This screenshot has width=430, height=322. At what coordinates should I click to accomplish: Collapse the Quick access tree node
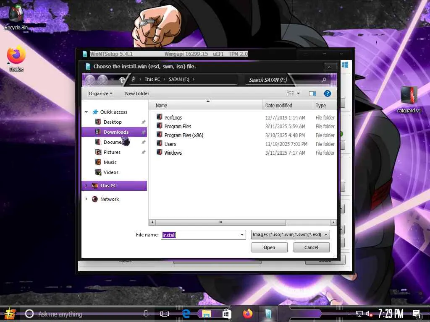tap(87, 112)
